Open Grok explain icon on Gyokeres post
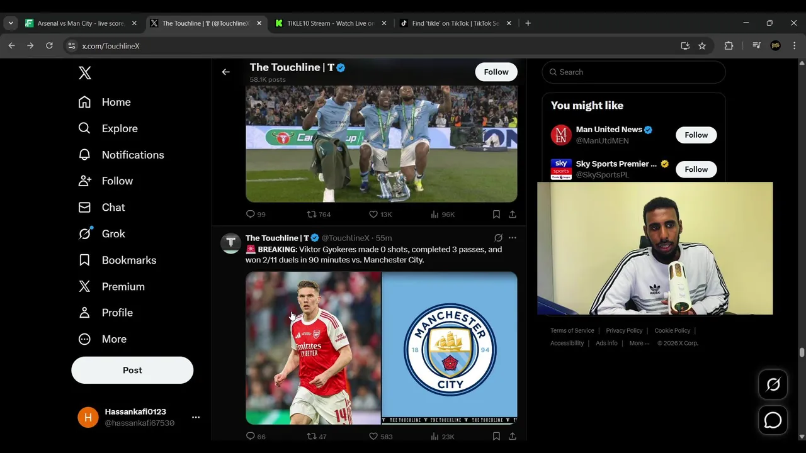806x453 pixels. tap(498, 238)
